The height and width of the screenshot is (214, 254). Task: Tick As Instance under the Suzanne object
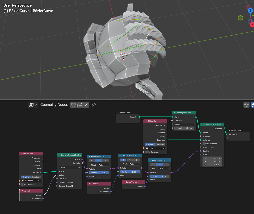(22, 184)
